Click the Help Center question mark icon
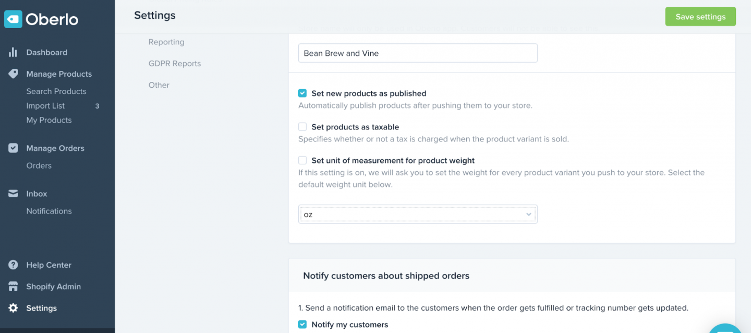The image size is (751, 333). [13, 265]
